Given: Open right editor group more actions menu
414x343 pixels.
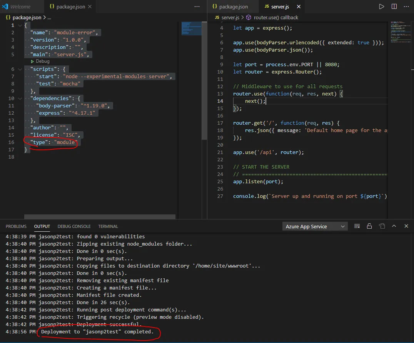Looking at the screenshot, I should [406, 7].
